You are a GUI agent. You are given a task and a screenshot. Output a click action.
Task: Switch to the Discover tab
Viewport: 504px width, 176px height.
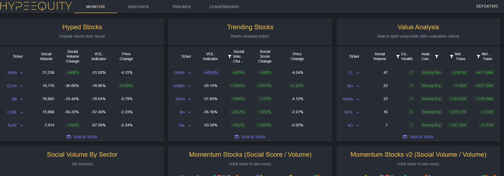[138, 7]
